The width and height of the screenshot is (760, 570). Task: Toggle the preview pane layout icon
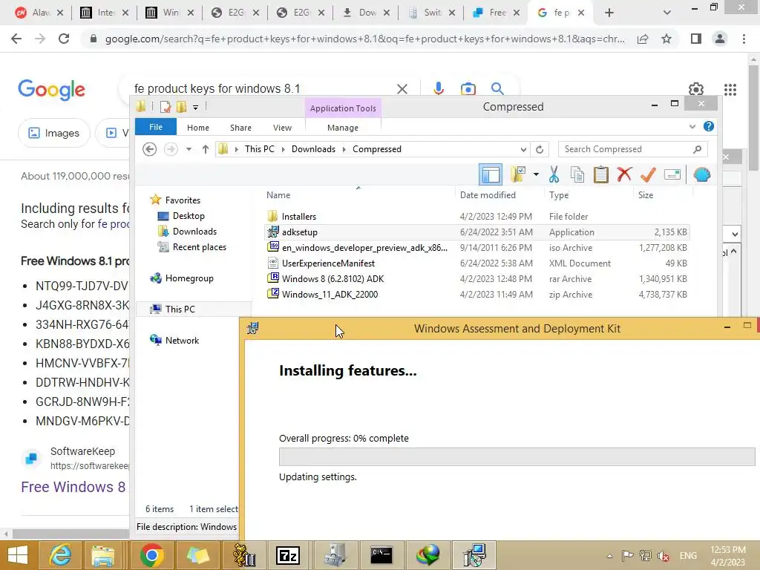491,174
